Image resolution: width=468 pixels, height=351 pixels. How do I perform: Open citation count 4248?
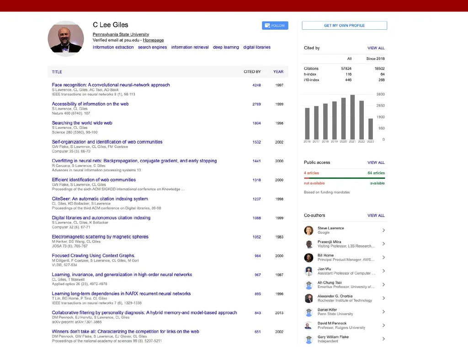click(257, 85)
